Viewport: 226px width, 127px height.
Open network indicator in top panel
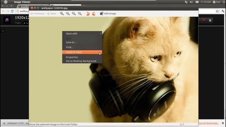coord(186,2)
